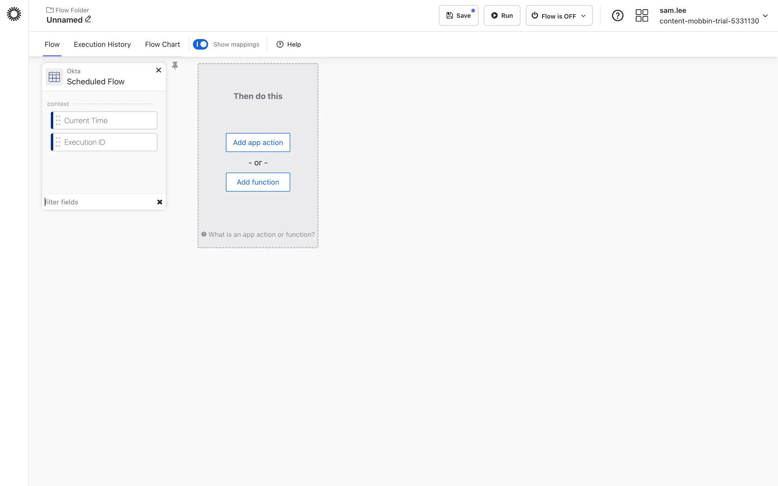
Task: Expand the Flow is OFF dropdown
Action: coord(559,16)
